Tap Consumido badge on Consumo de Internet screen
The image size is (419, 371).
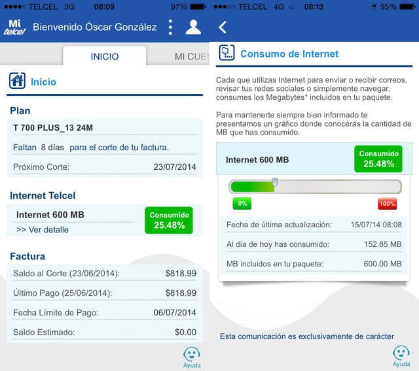click(378, 159)
